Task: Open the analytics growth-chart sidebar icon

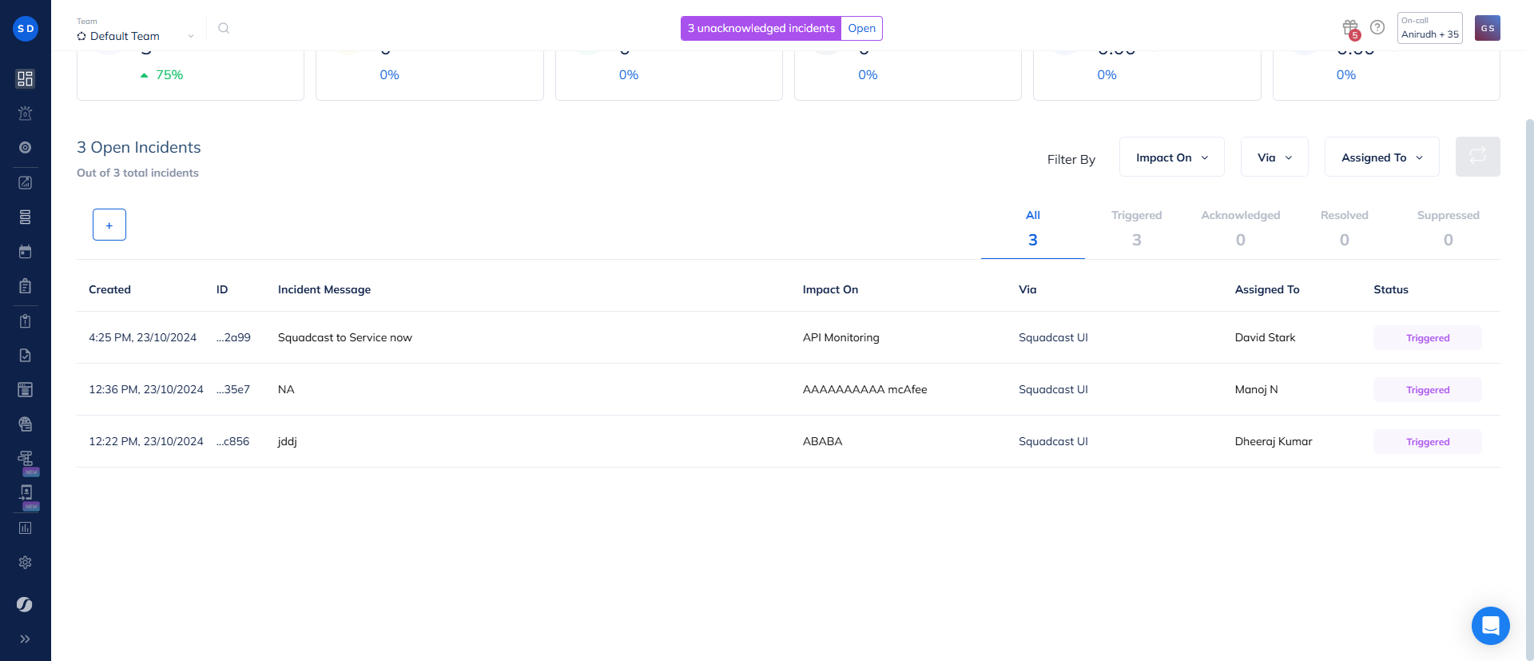Action: 26,183
